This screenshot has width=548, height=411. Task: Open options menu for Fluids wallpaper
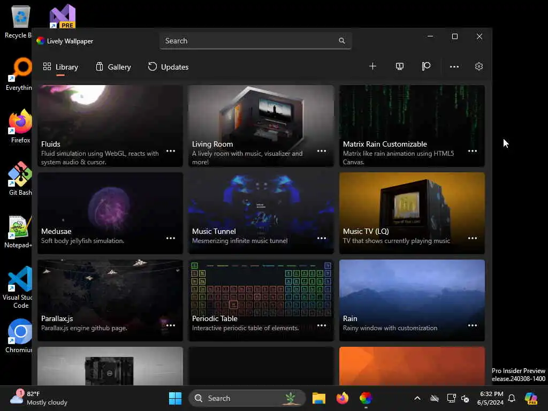click(171, 151)
